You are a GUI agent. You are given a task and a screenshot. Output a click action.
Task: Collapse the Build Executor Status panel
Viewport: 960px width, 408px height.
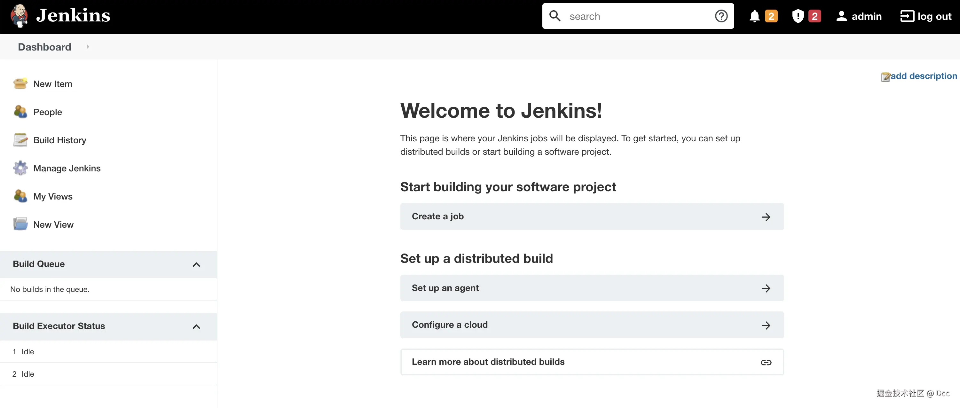[x=196, y=327]
